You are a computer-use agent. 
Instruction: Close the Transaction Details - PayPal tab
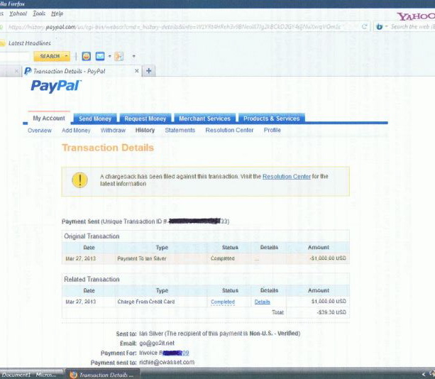pos(136,71)
